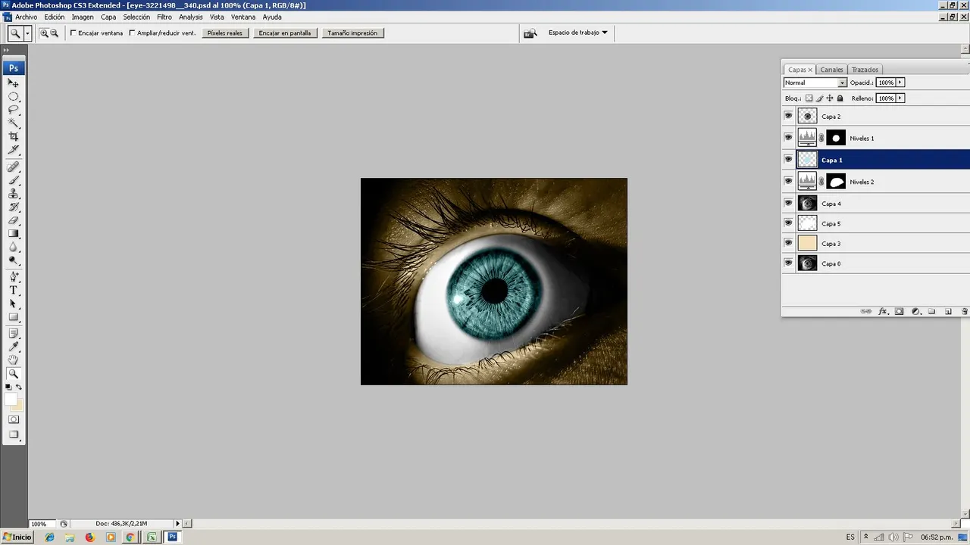Enable Encajar ventana checkbox
Image resolution: width=970 pixels, height=545 pixels.
coord(74,33)
